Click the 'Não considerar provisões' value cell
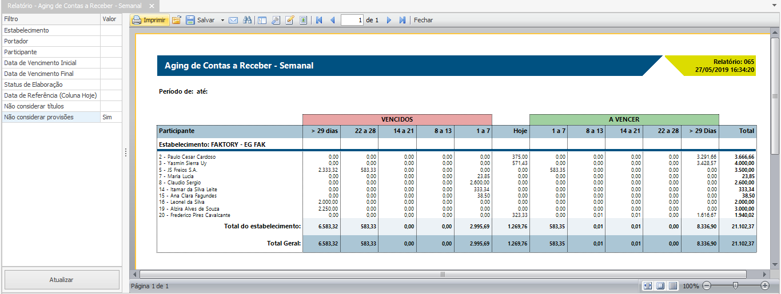781x294 pixels. tap(111, 117)
